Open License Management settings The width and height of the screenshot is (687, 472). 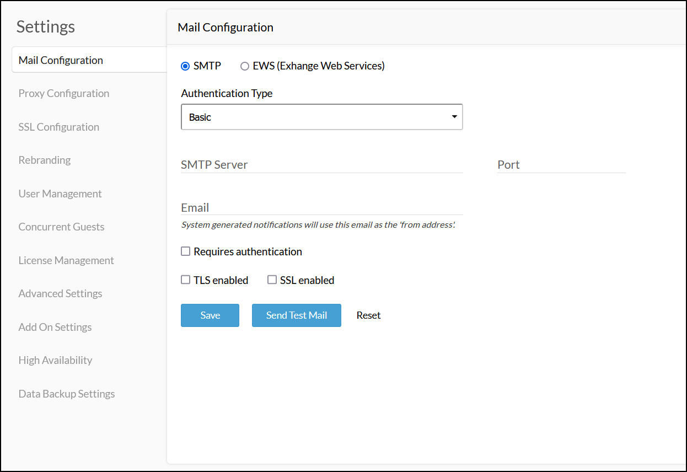pyautogui.click(x=66, y=260)
